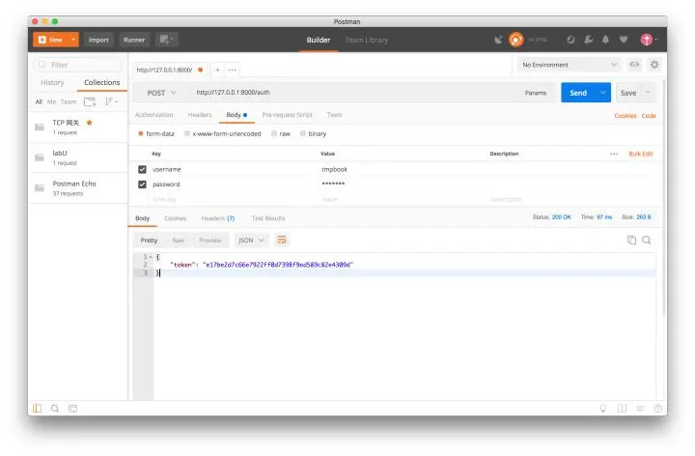695x456 pixels.
Task: Open the notifications bell icon
Action: coord(605,40)
